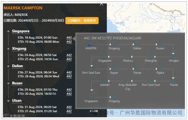The image size is (188, 120).
Task: Select text ETD: 31 Aug 2024, 01:20 Sat
Action: (x=37, y=111)
